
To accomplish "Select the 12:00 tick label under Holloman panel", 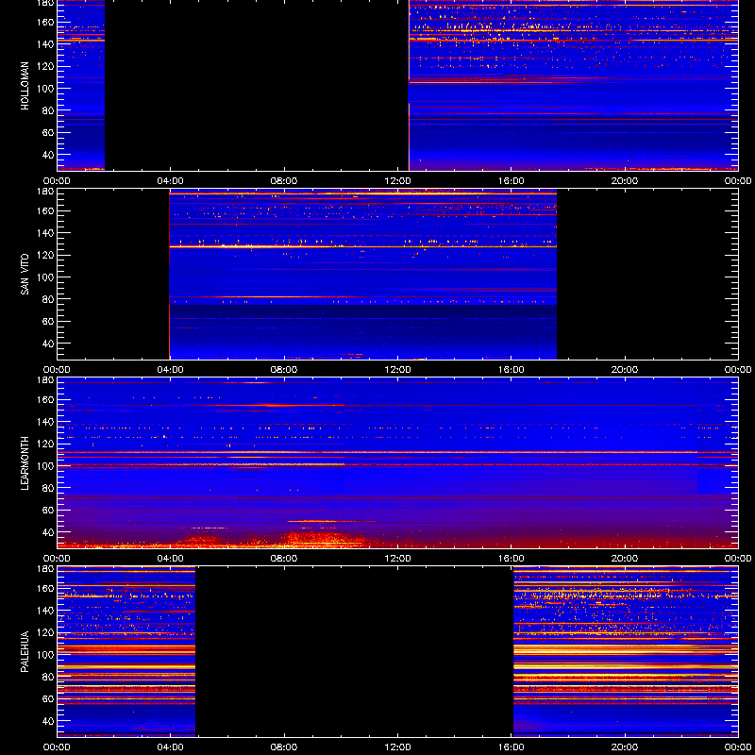I will [x=397, y=181].
